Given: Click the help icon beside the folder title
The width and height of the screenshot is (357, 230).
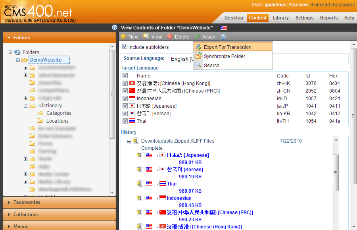Looking at the screenshot, I should point(115,27).
